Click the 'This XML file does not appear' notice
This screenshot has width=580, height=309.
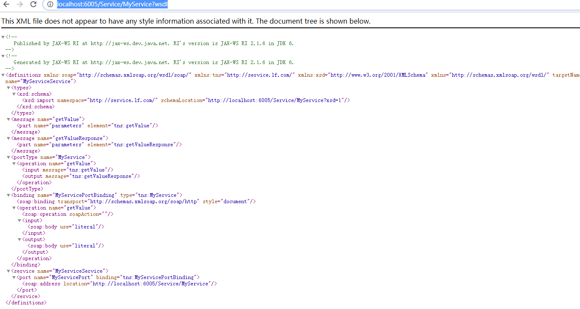coord(186,21)
